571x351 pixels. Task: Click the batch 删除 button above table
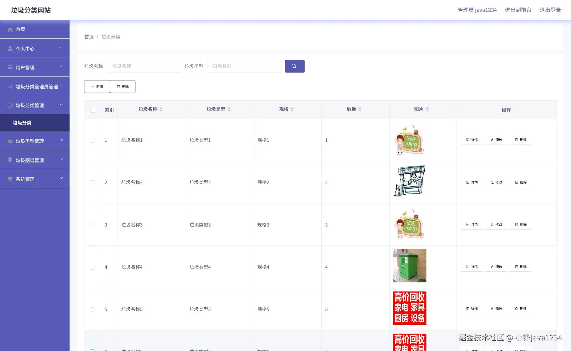pyautogui.click(x=123, y=87)
